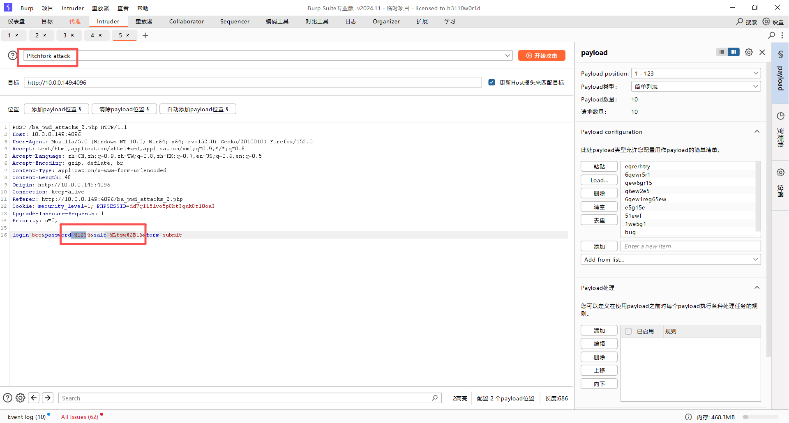
Task: Click the bottom Search input field
Action: pos(250,398)
